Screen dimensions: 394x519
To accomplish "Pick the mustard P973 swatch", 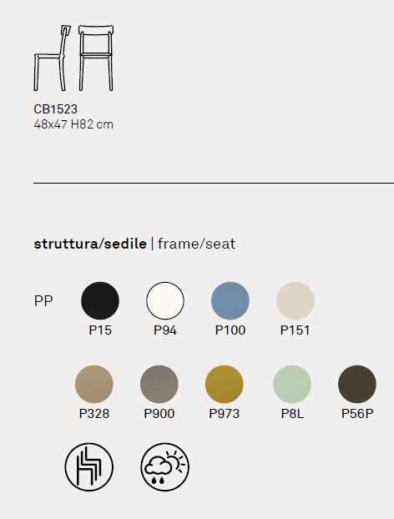I will point(225,384).
